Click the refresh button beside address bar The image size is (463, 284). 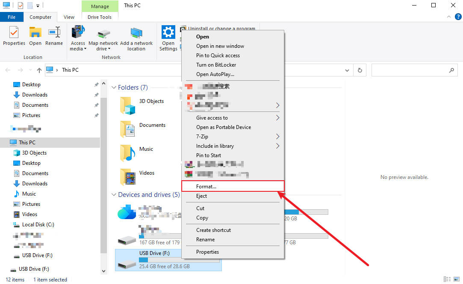[360, 70]
